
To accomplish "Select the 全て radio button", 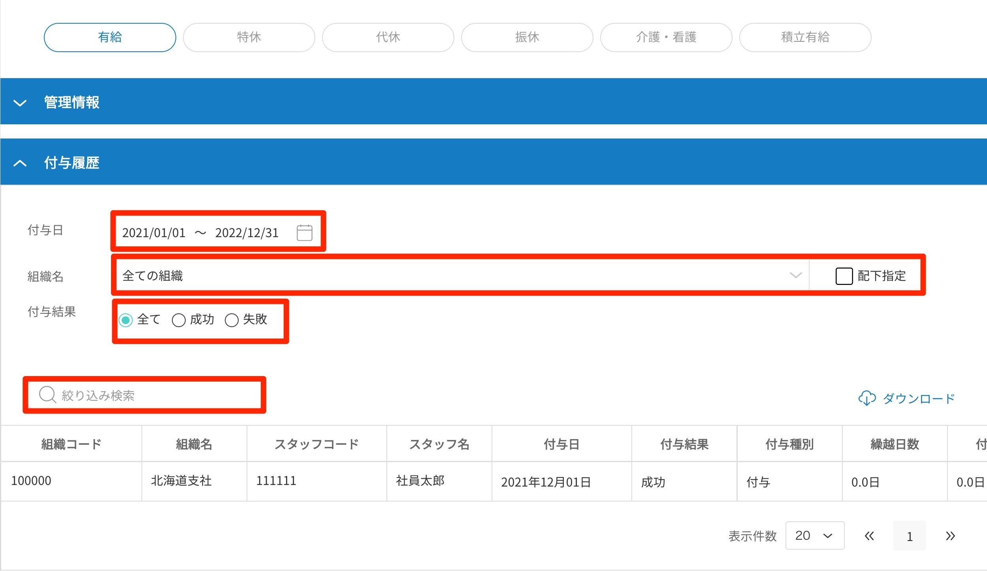I will (x=126, y=320).
